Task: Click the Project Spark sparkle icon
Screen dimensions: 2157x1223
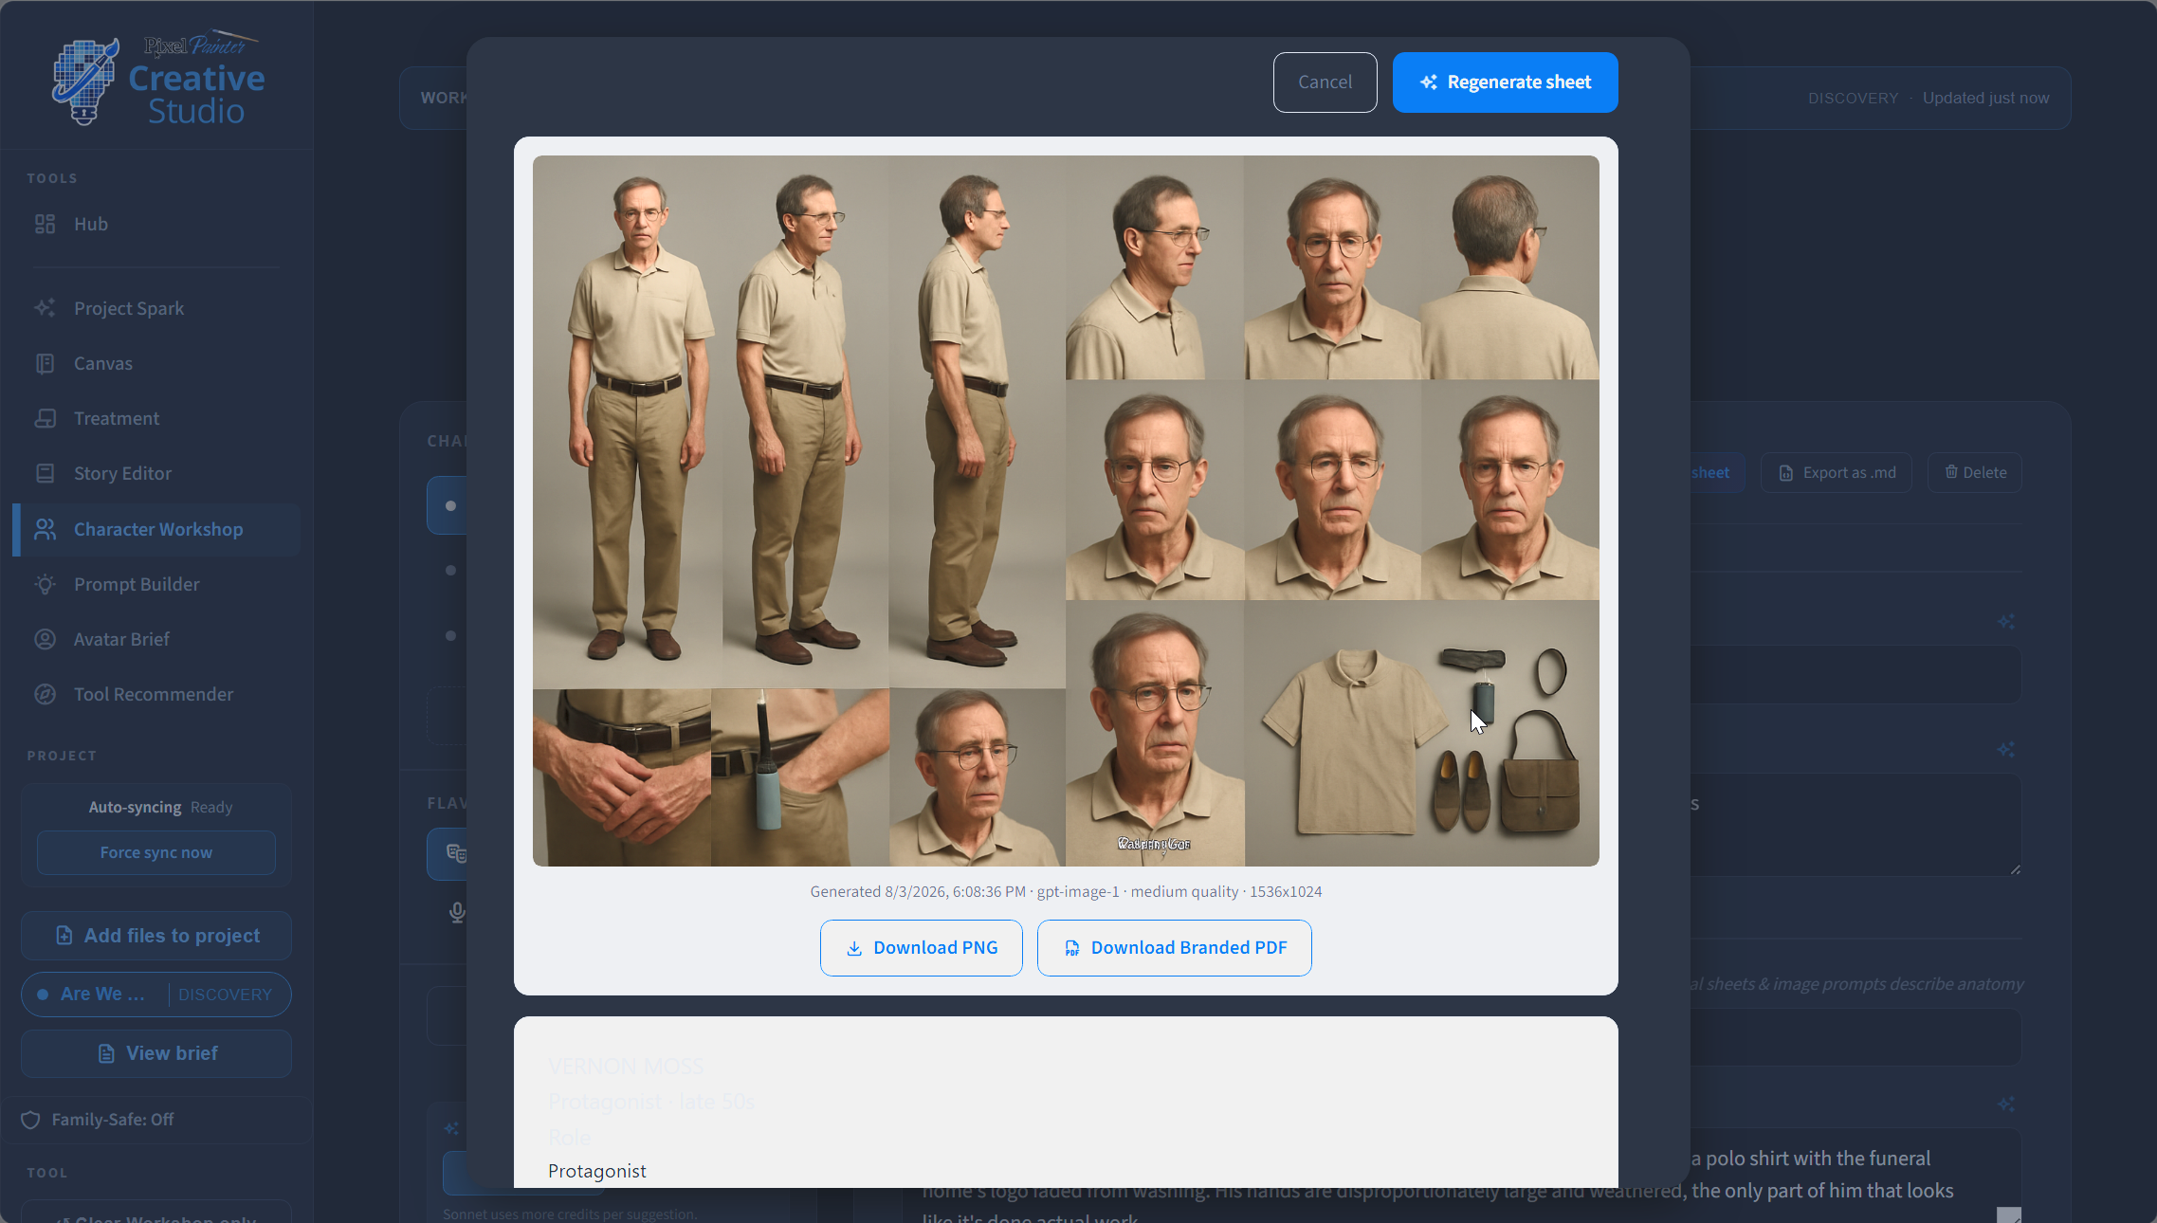Action: [x=45, y=308]
